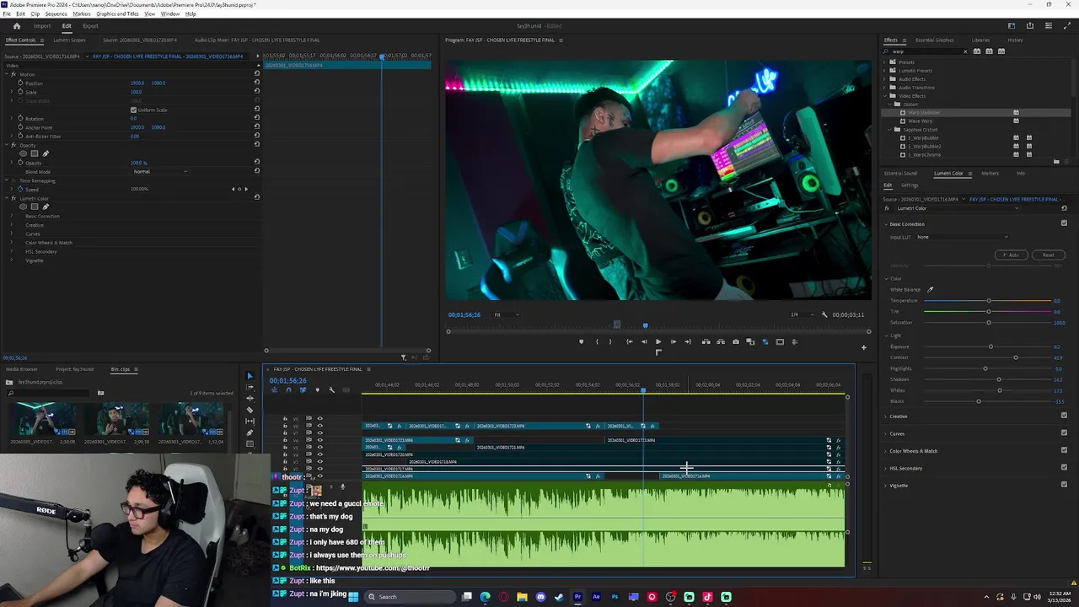Select the Razor tool
Viewport: 1079px width, 607px height.
(250, 410)
